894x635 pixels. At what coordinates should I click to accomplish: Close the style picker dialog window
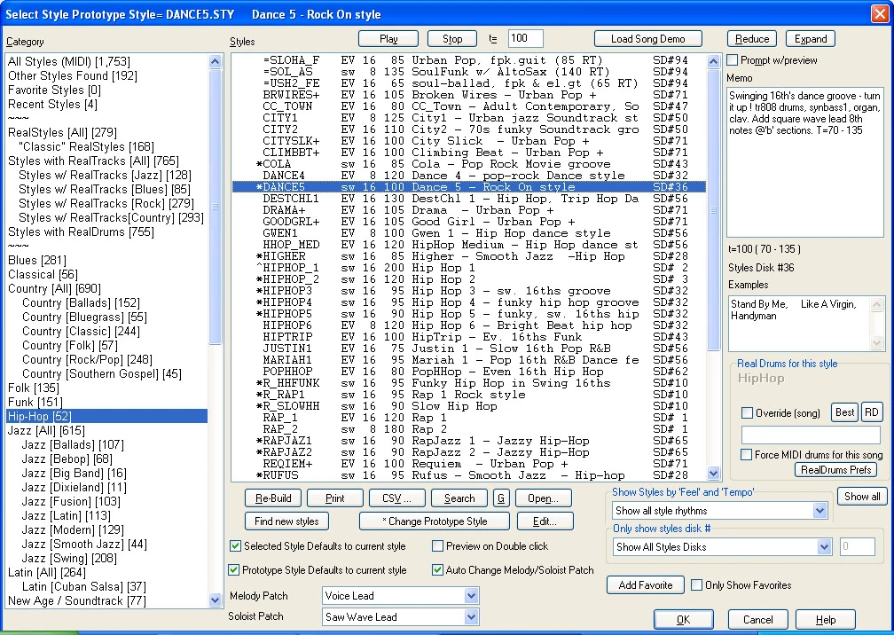point(880,15)
